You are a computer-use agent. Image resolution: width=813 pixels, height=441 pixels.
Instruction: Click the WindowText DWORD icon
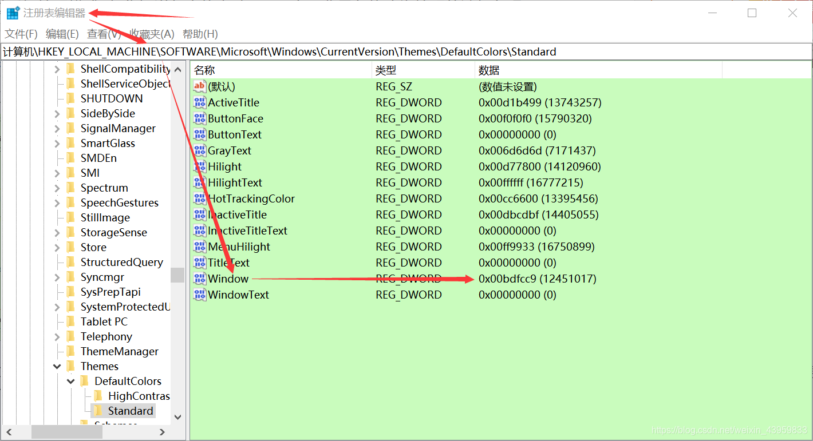(199, 295)
